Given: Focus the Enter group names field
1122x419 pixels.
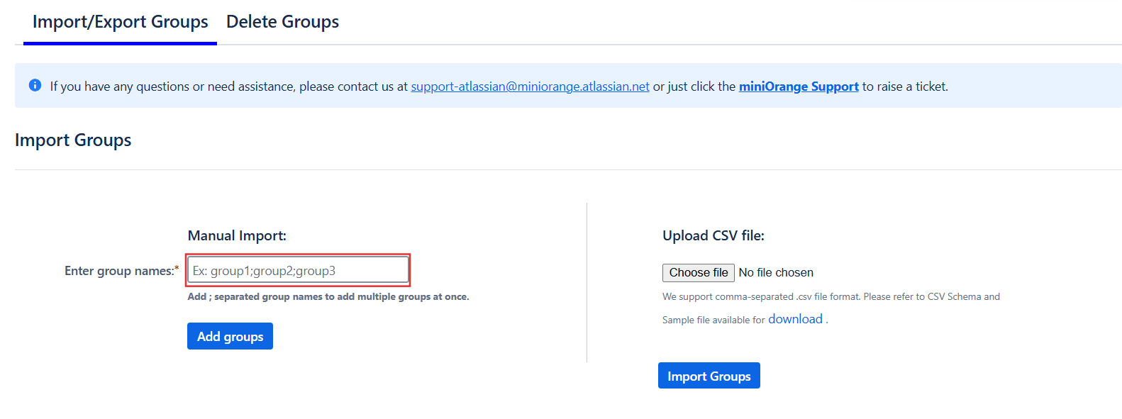Looking at the screenshot, I should tap(298, 270).
